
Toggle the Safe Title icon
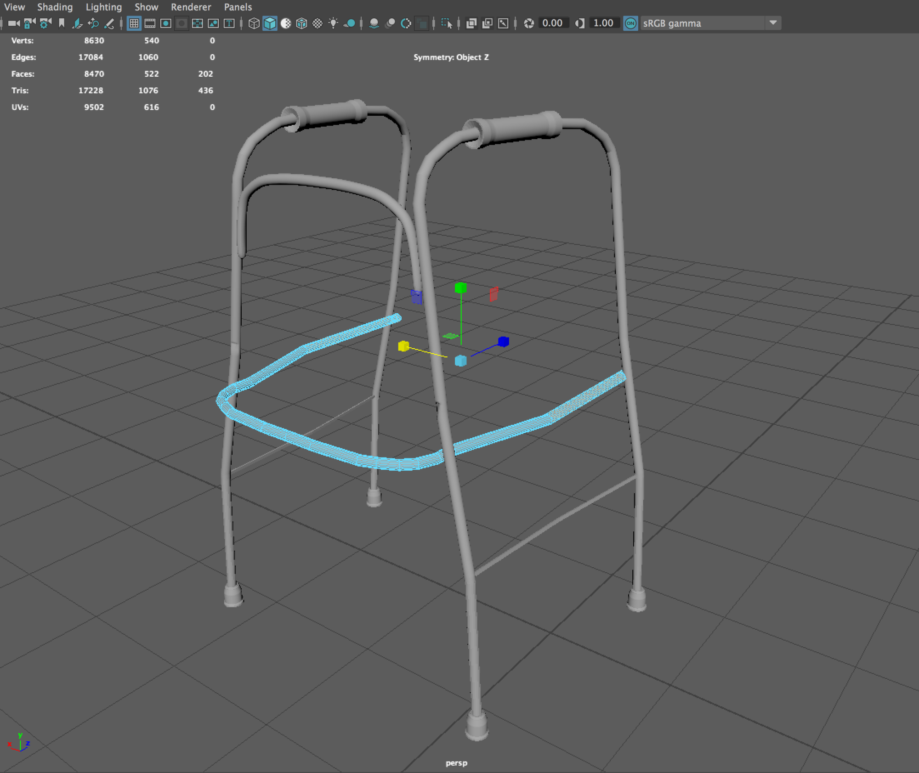click(x=229, y=23)
